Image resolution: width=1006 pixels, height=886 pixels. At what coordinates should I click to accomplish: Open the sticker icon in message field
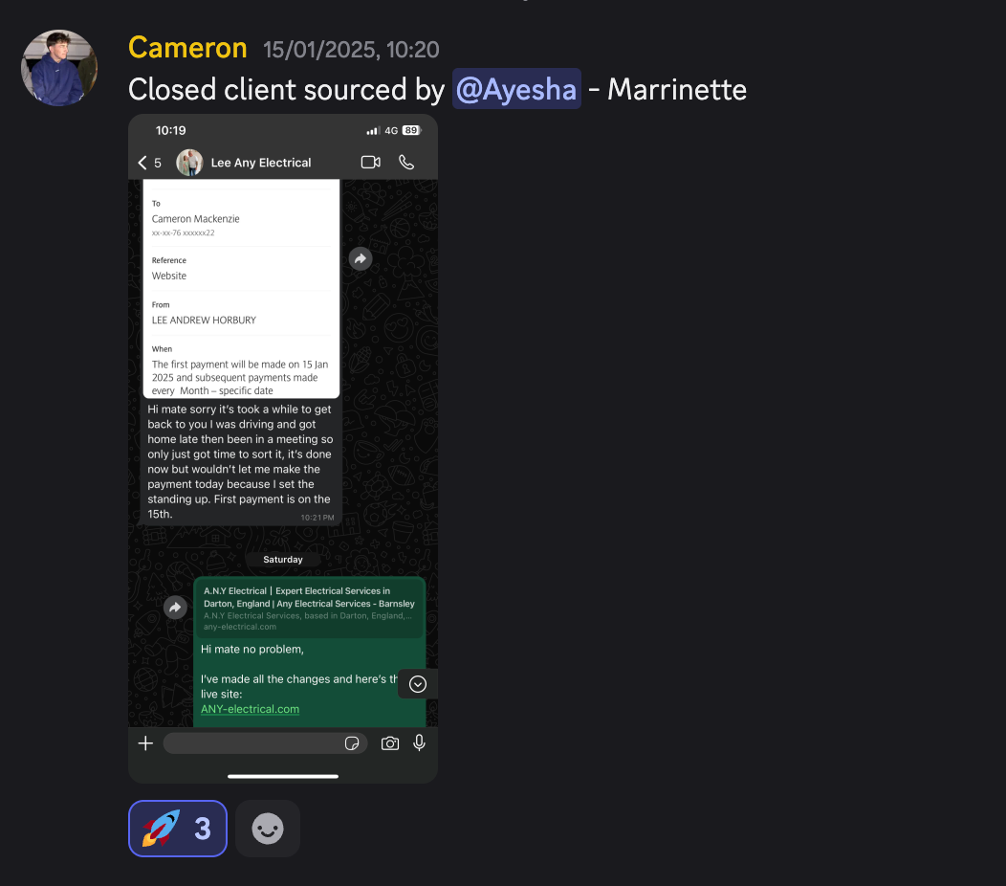352,743
